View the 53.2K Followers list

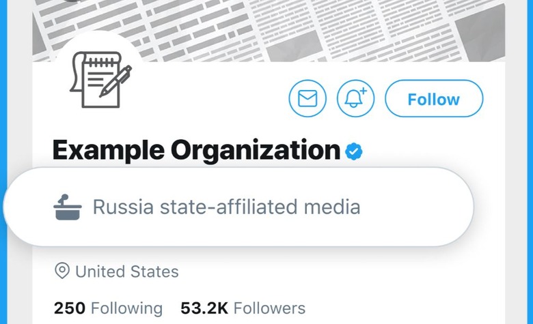click(243, 308)
